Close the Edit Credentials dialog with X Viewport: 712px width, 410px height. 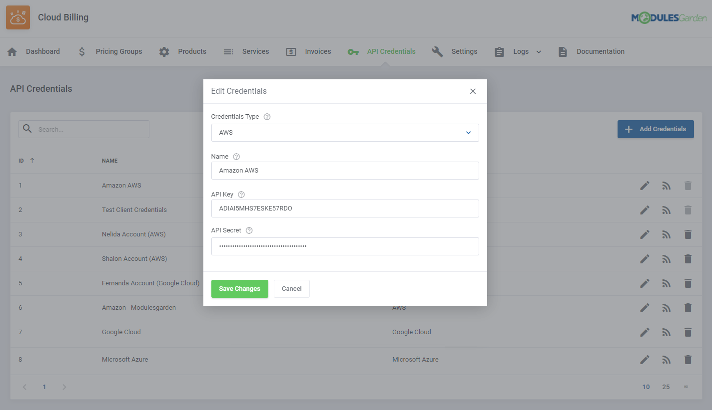pos(473,91)
